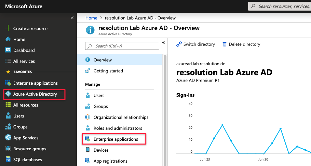The image size is (311, 166).
Task: Click the Microsoft Azure logo text
Action: pyautogui.click(x=24, y=6)
